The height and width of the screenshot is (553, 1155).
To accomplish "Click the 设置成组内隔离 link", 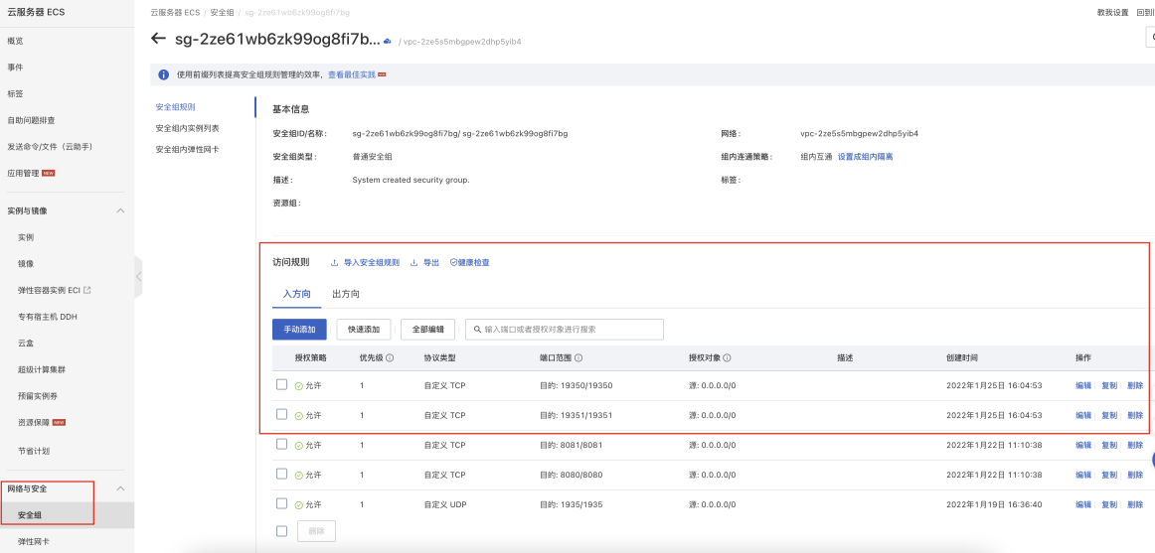I will (865, 157).
